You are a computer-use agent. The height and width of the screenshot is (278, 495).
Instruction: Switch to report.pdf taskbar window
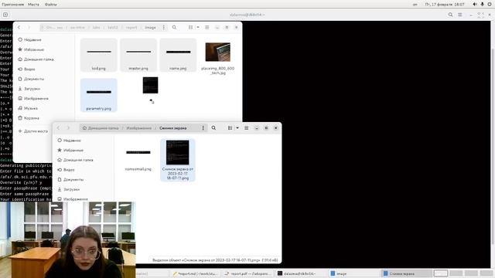tap(247, 273)
